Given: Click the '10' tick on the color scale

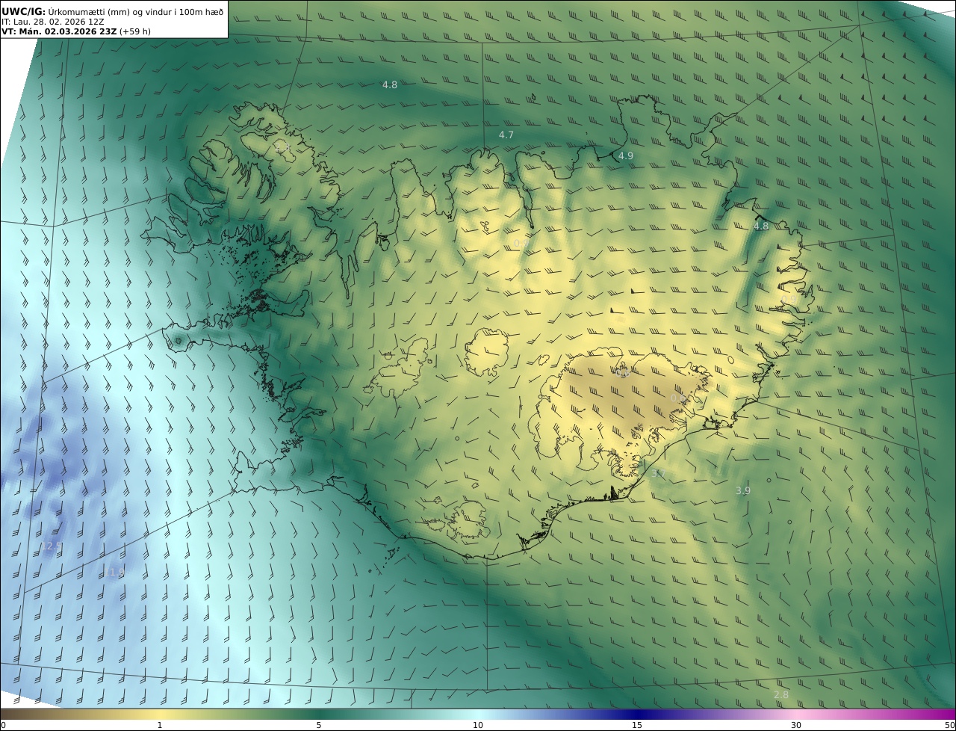Looking at the screenshot, I should (478, 725).
